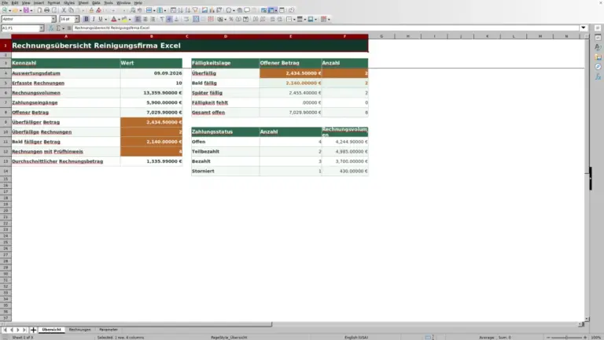Click English (USA) language in status bar
This screenshot has width=604, height=340.
[356, 338]
